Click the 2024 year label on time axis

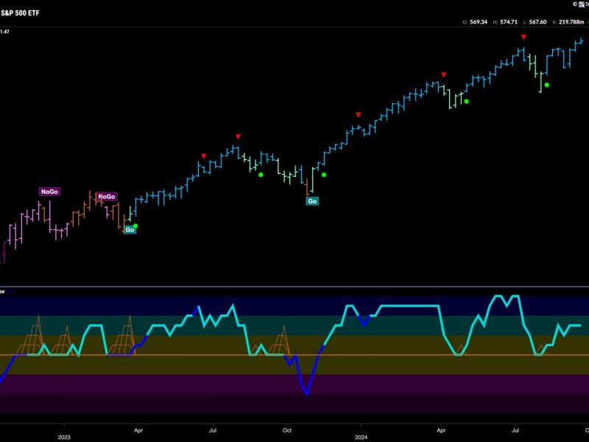click(x=361, y=437)
